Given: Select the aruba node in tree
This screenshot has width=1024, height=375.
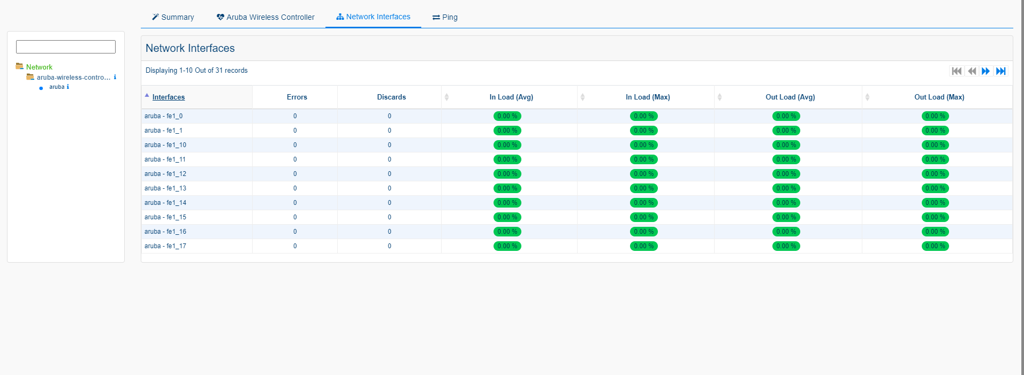Looking at the screenshot, I should point(56,87).
